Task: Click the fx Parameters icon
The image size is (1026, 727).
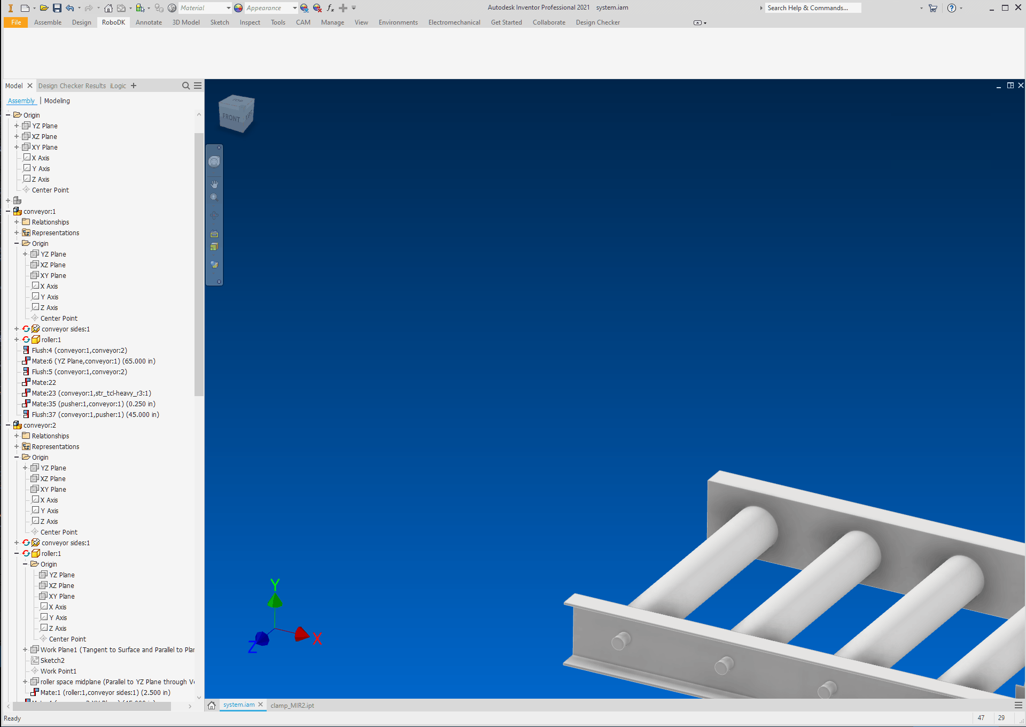Action: pyautogui.click(x=330, y=8)
